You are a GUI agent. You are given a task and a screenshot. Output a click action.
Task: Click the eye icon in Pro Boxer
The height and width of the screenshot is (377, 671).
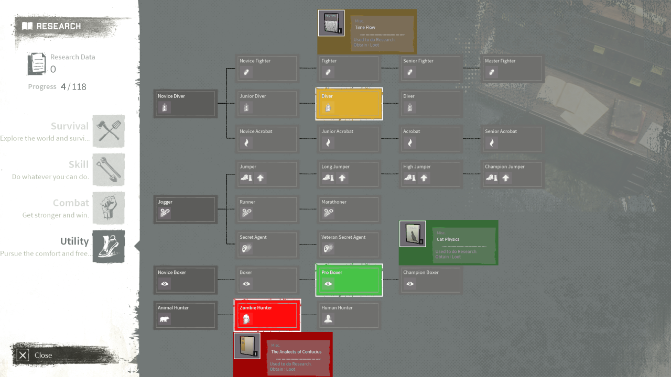tap(328, 284)
